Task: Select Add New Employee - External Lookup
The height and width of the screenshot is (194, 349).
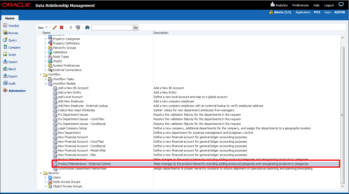Action: [83, 106]
